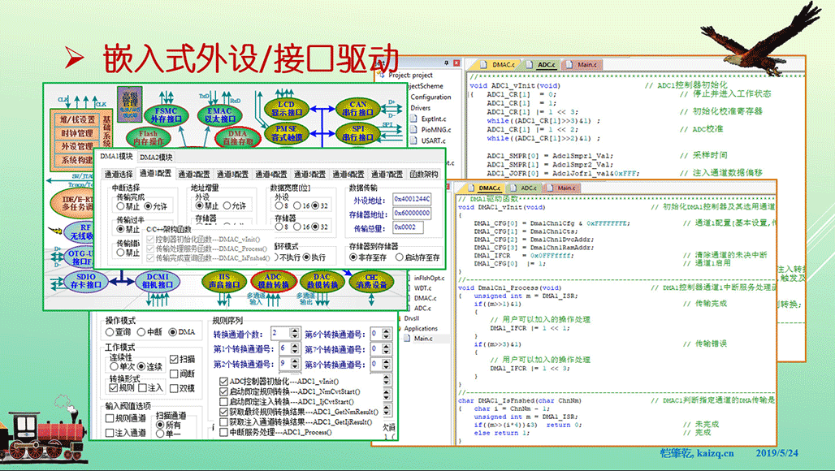Click the 时钟管理 box
835x471 pixels.
(78, 133)
